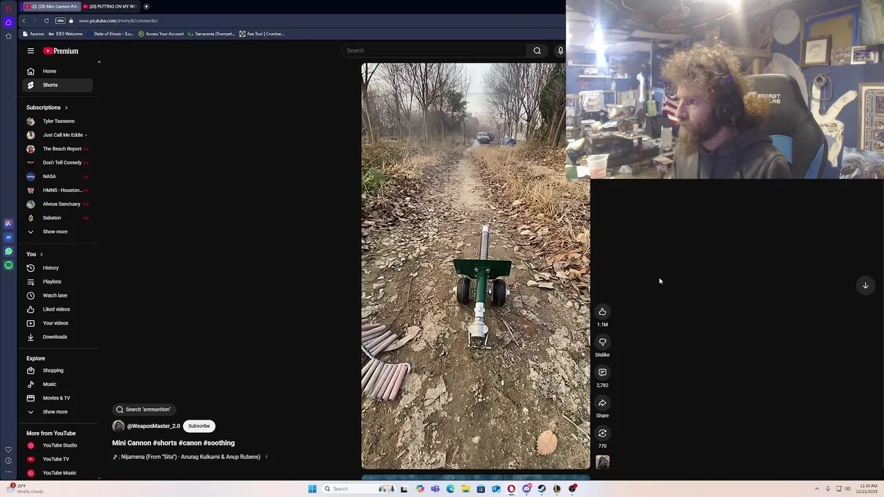Go back in browser

[23, 21]
